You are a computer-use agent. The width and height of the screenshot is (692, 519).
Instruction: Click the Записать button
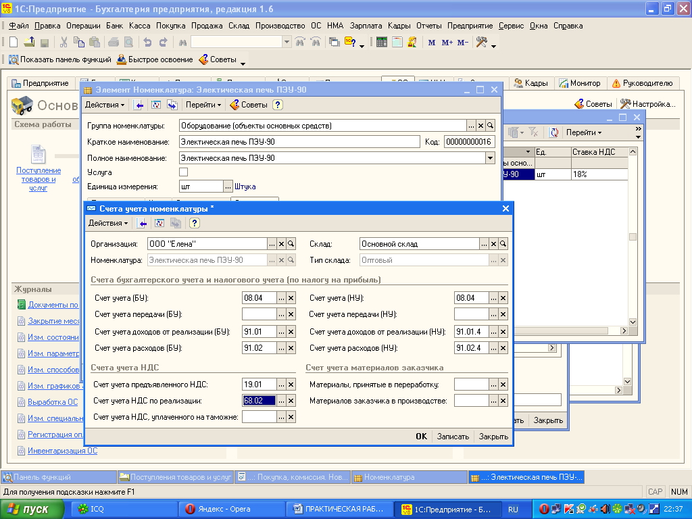453,437
